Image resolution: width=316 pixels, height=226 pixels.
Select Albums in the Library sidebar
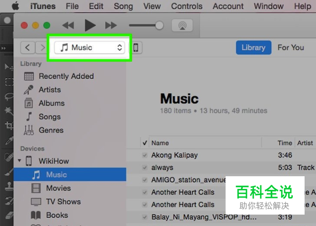pos(52,103)
